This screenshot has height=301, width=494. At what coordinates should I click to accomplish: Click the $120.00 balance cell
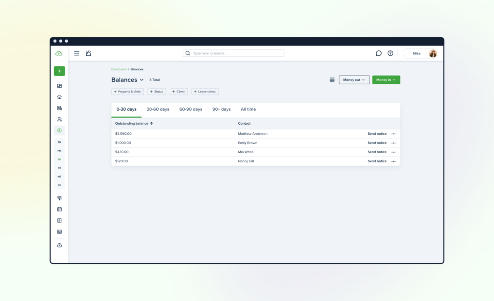[122, 161]
